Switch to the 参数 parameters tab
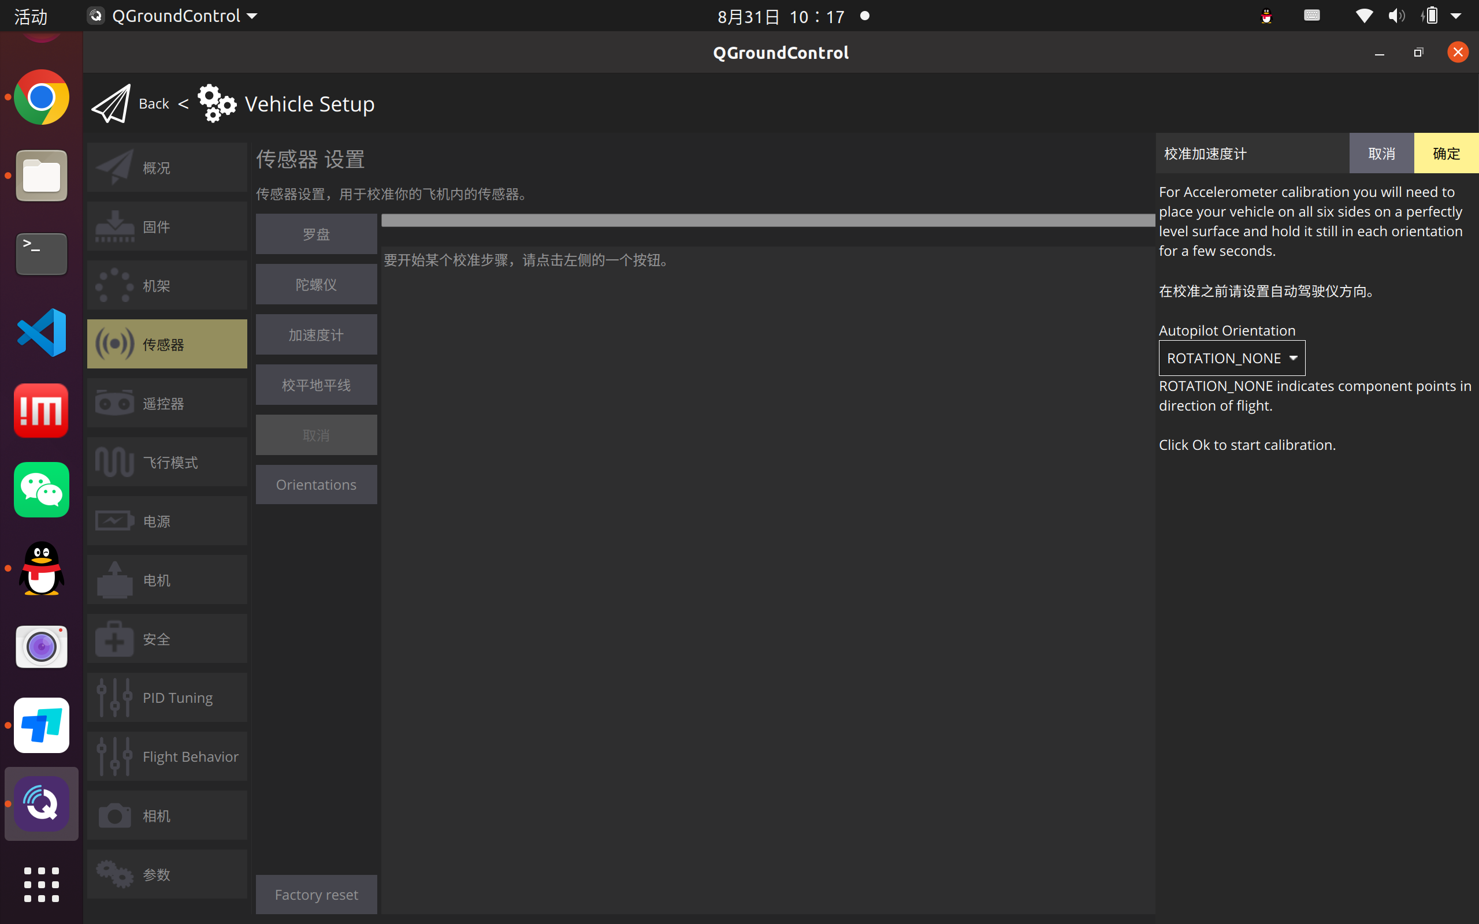 (167, 874)
